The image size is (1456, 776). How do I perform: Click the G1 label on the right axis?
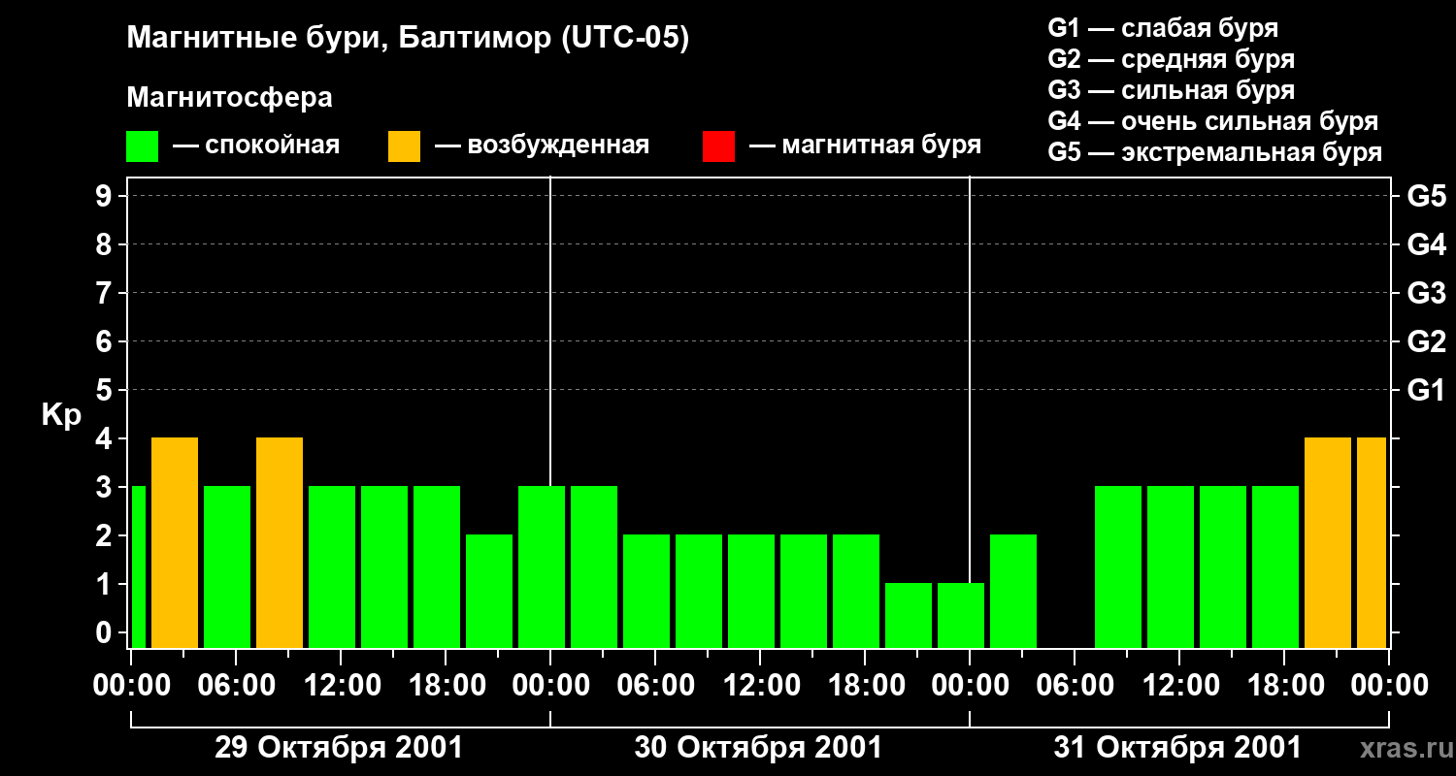tap(1426, 390)
